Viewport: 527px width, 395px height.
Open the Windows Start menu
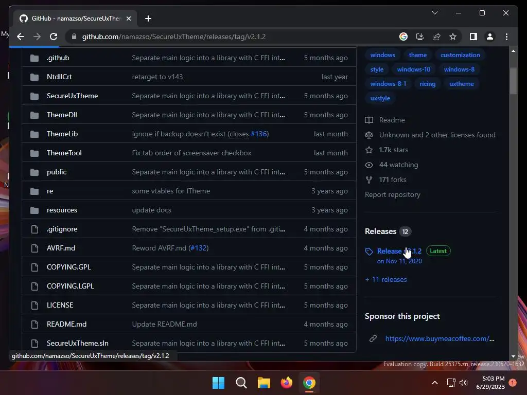point(218,383)
